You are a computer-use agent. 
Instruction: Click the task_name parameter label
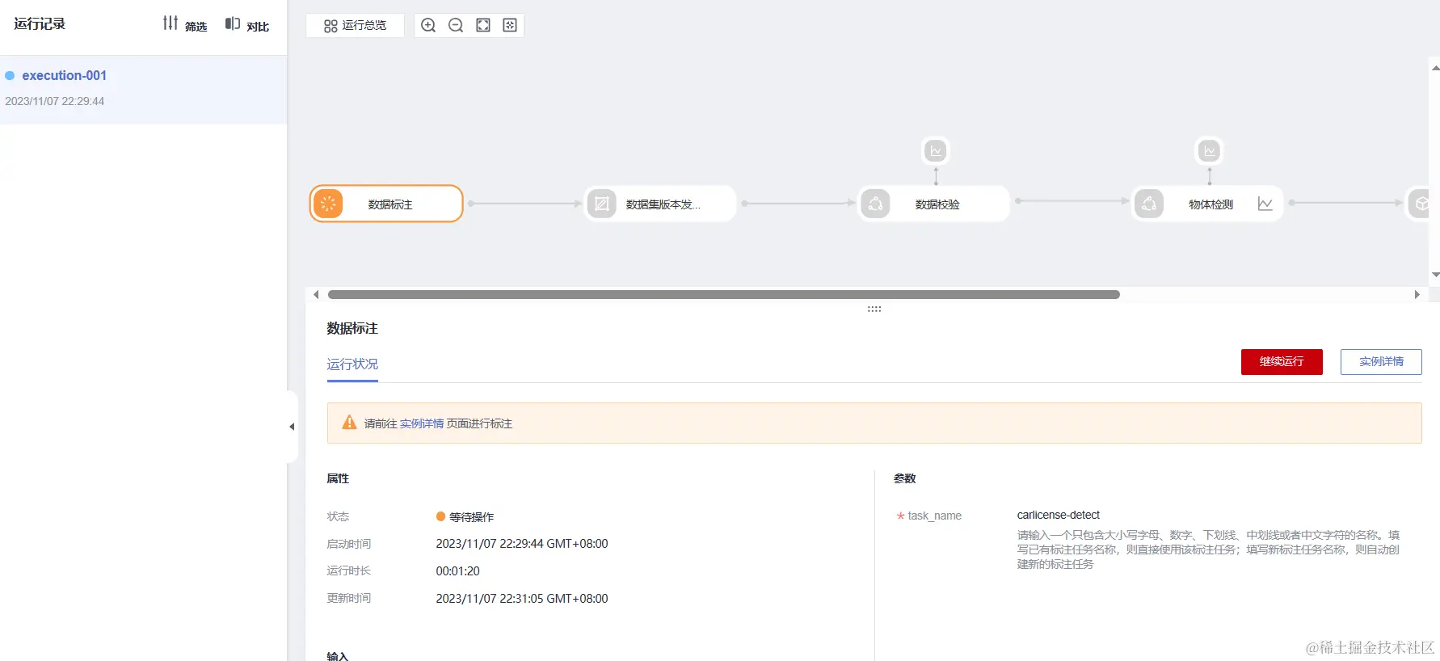[x=934, y=516]
